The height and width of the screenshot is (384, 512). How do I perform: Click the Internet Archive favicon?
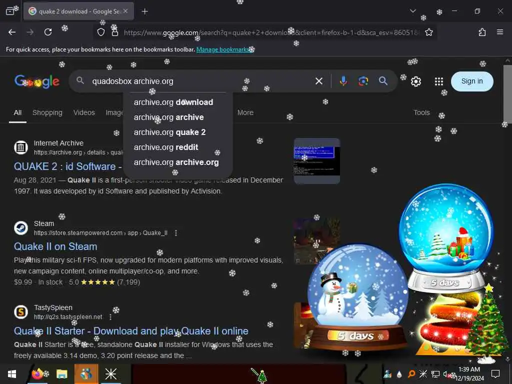(21, 147)
